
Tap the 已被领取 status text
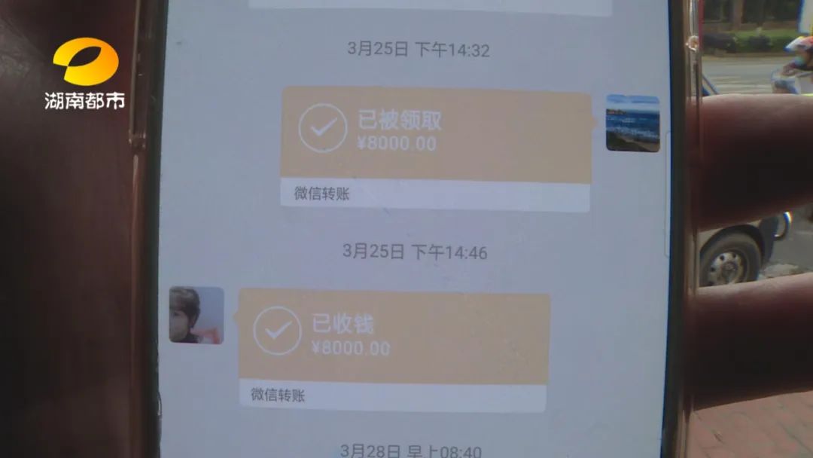[399, 121]
